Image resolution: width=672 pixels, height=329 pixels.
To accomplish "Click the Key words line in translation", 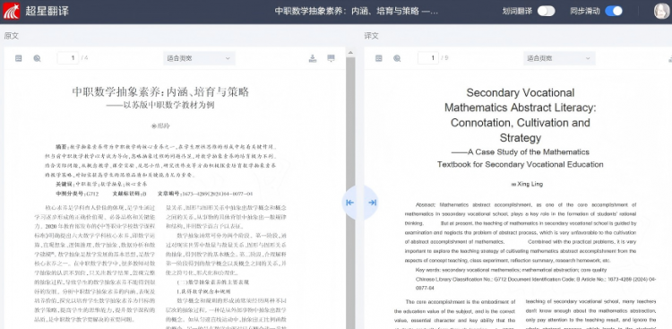I will [511, 270].
